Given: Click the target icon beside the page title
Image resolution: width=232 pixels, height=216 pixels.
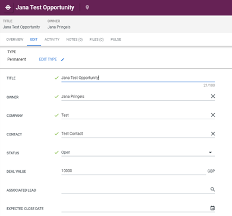Looking at the screenshot, I should click(x=8, y=8).
